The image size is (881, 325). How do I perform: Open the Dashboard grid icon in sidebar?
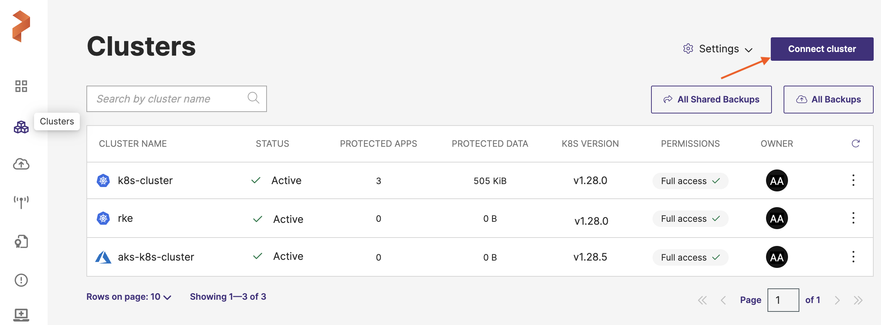point(21,86)
